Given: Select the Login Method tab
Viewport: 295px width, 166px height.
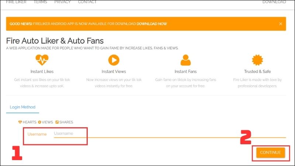Looking at the screenshot, I should click(22, 107).
